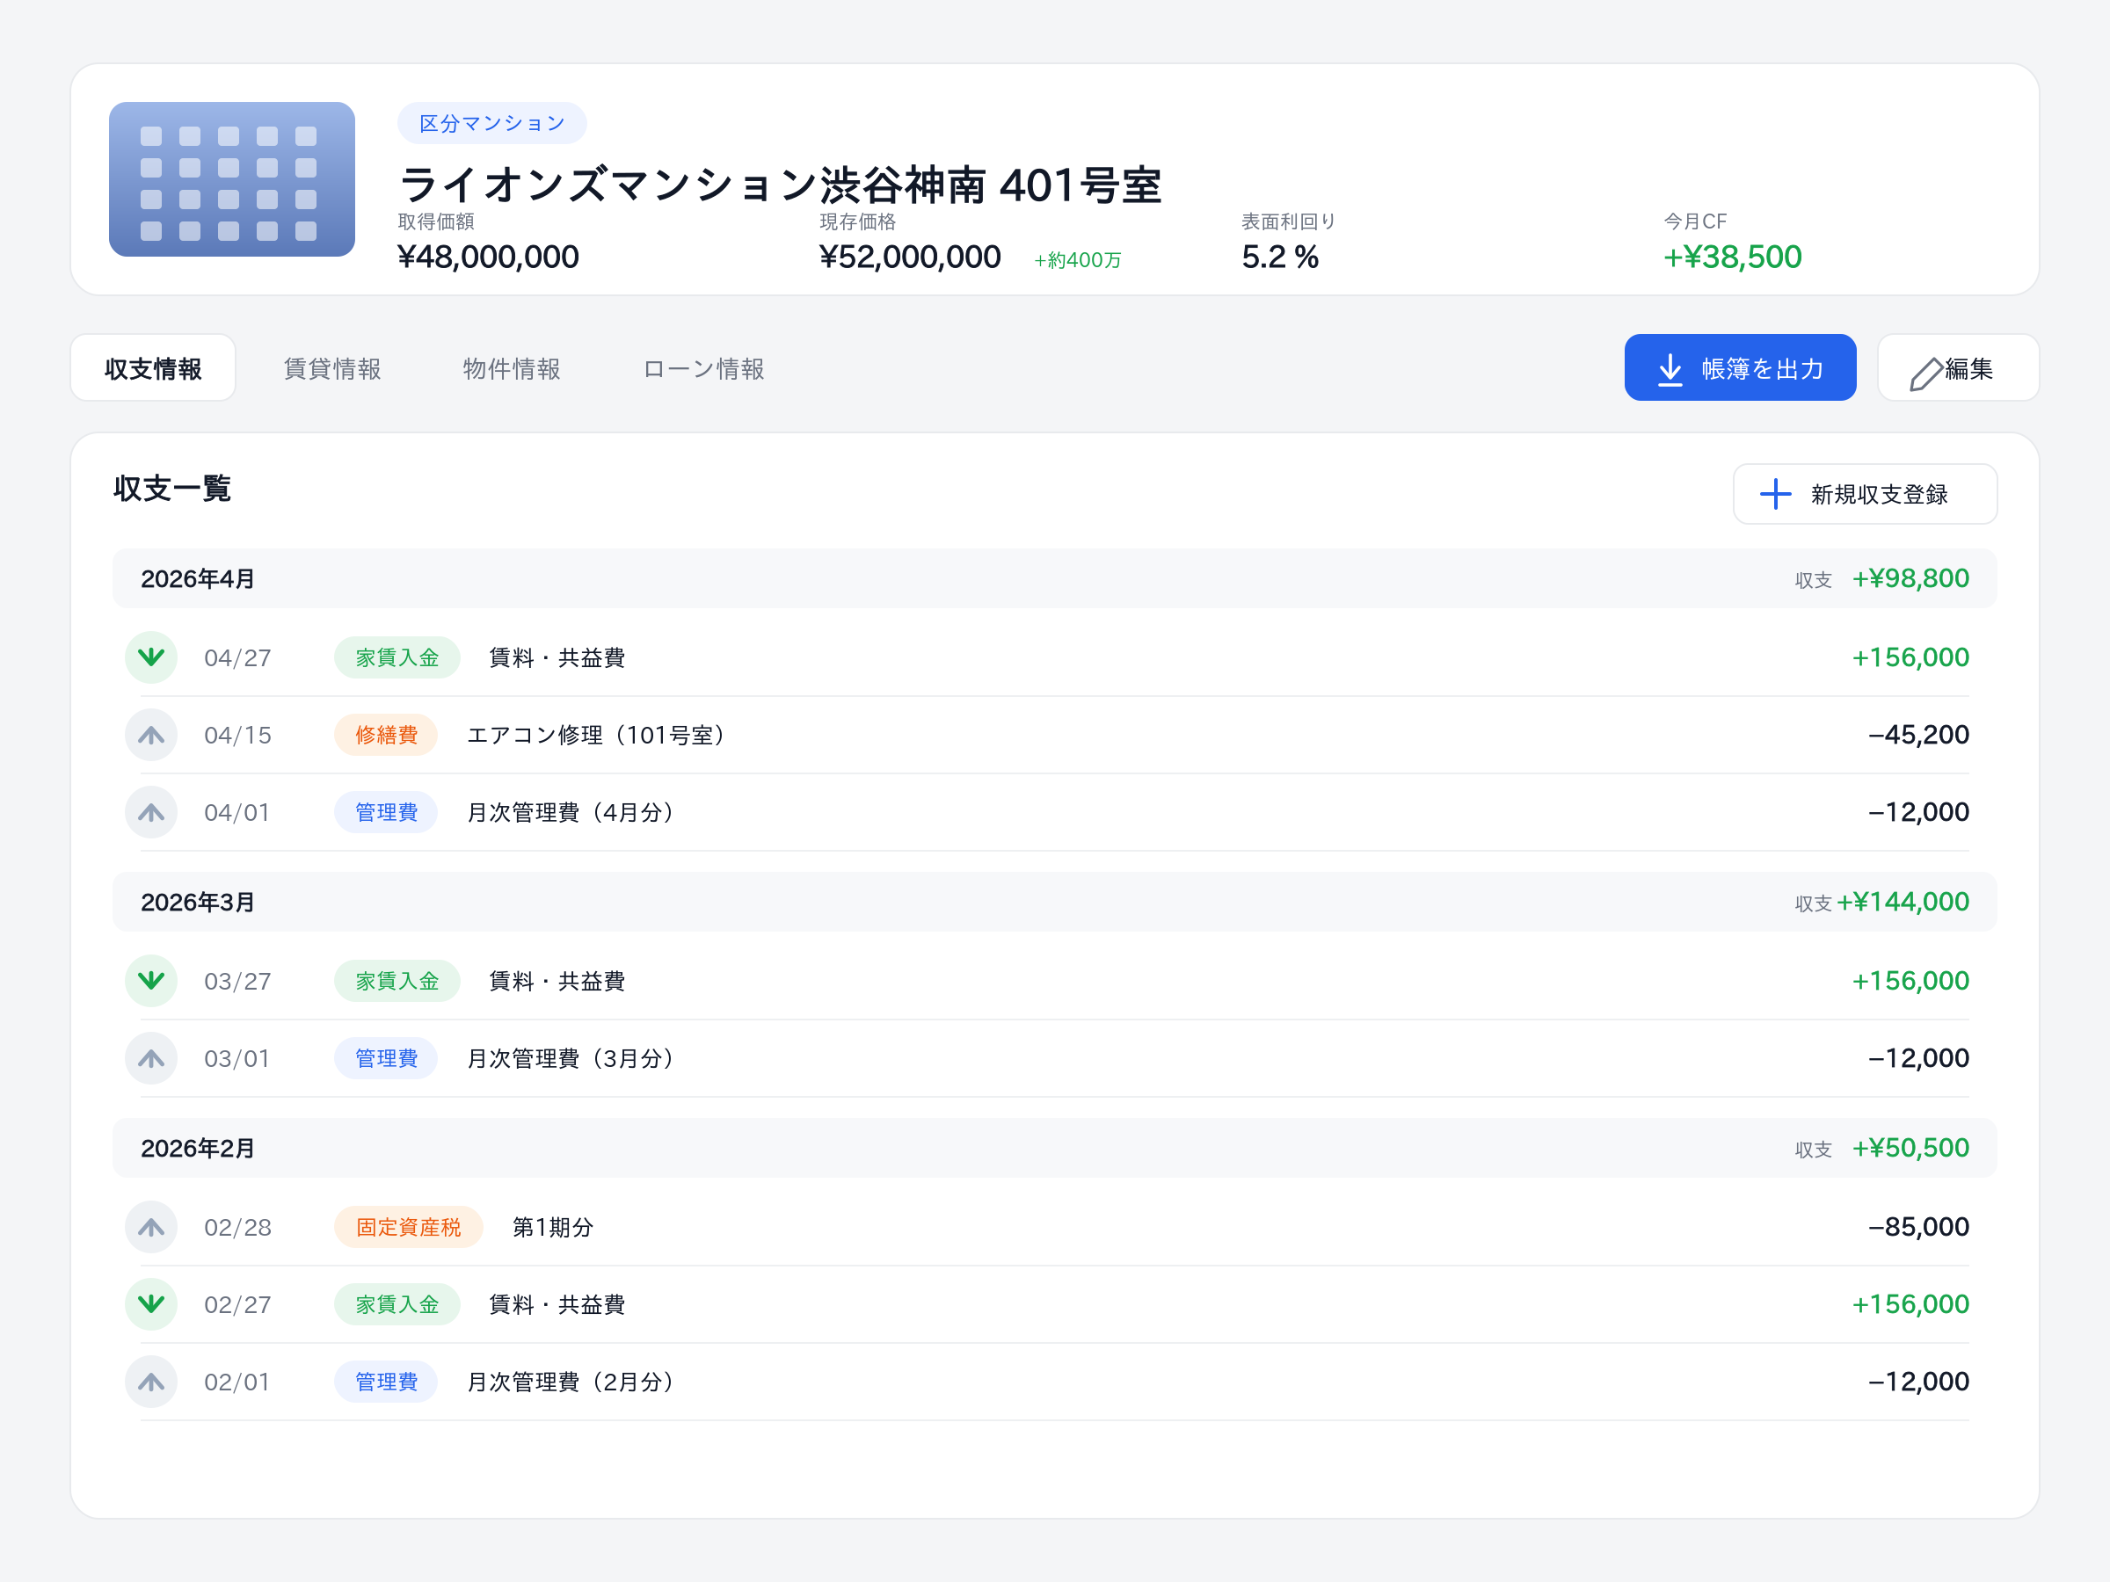Image resolution: width=2110 pixels, height=1582 pixels.
Task: Click the 管理費 tag on 04/01 row
Action: pyautogui.click(x=386, y=811)
